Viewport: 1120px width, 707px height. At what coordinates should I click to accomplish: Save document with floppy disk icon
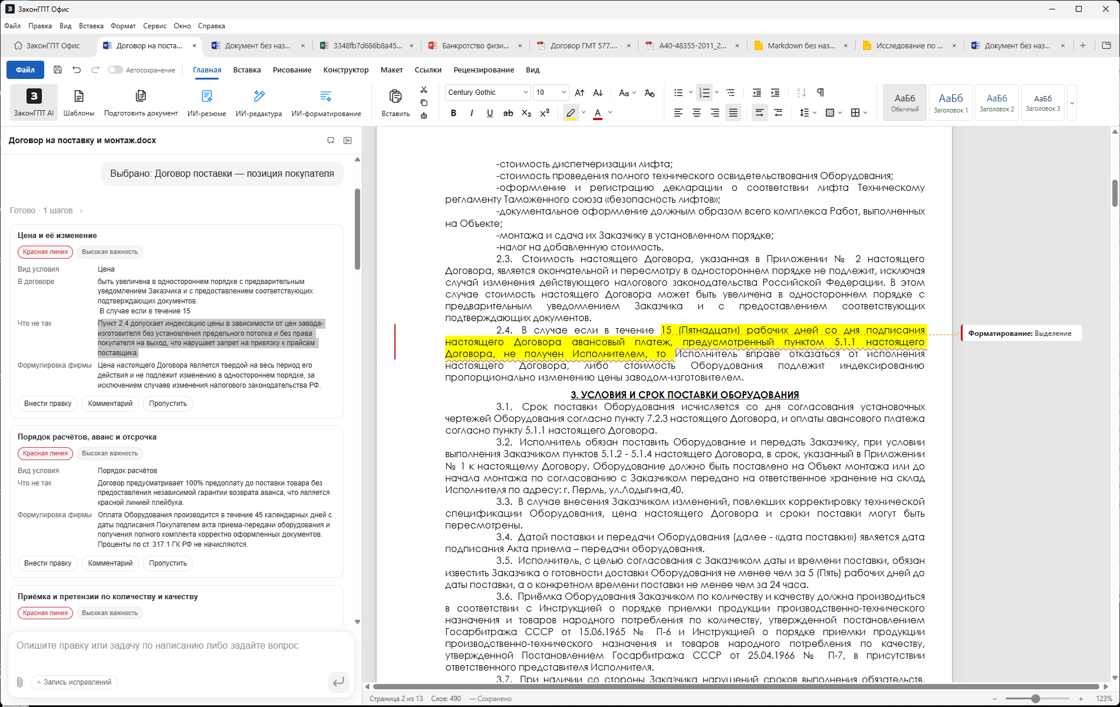(58, 70)
